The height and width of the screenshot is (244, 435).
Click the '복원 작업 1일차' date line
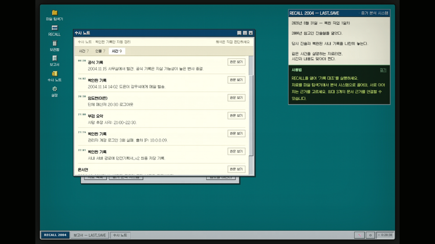[321, 23]
